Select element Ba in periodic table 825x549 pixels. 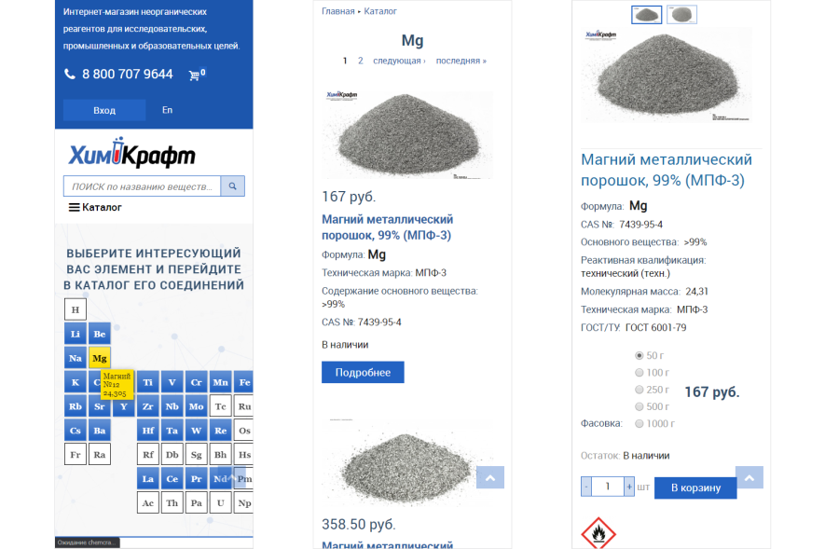coord(100,431)
